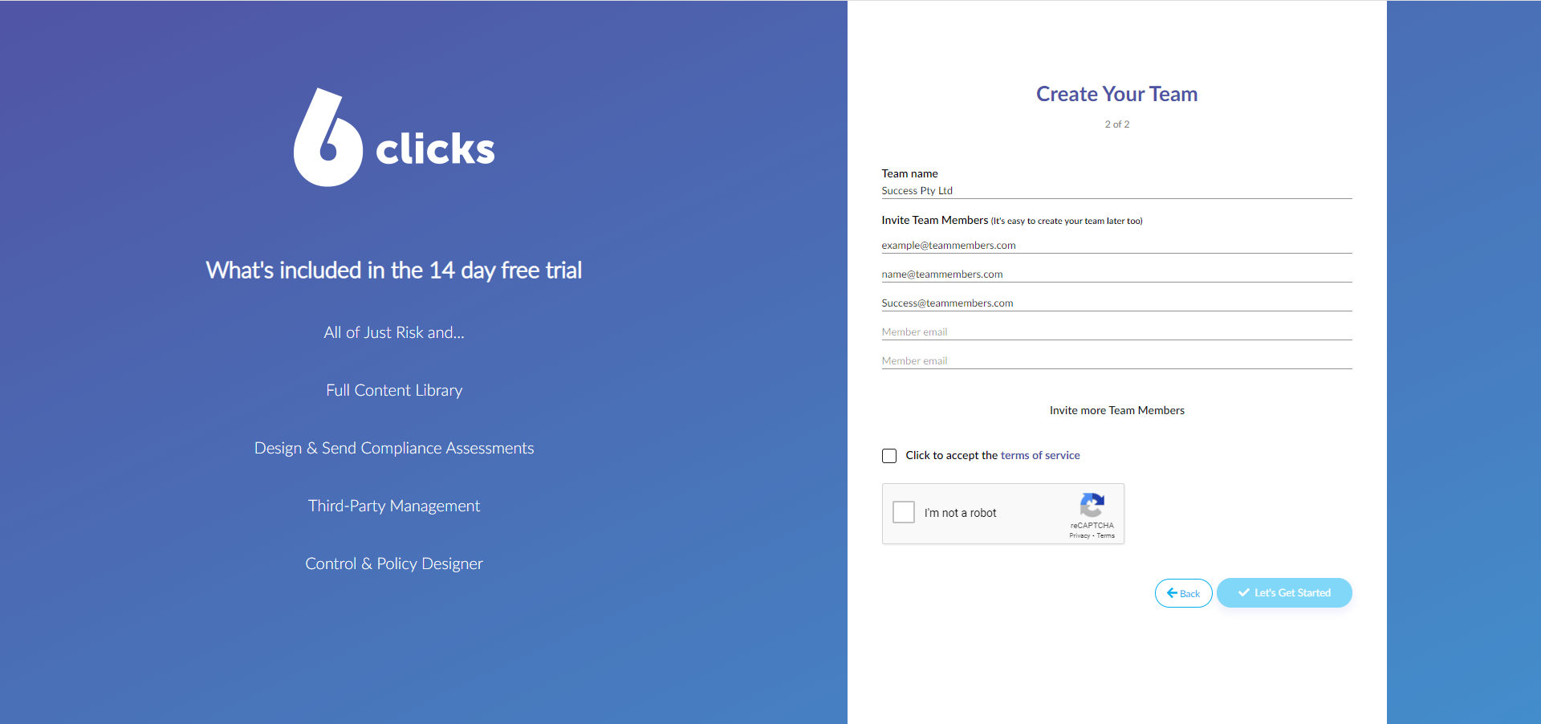Tick the terms of service checkbox
The height and width of the screenshot is (724, 1541).
[x=889, y=456]
